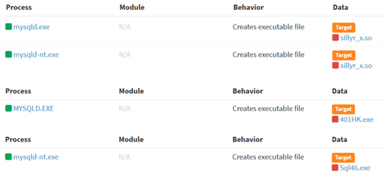Click Target badge above 401HK.exe

pyautogui.click(x=343, y=109)
